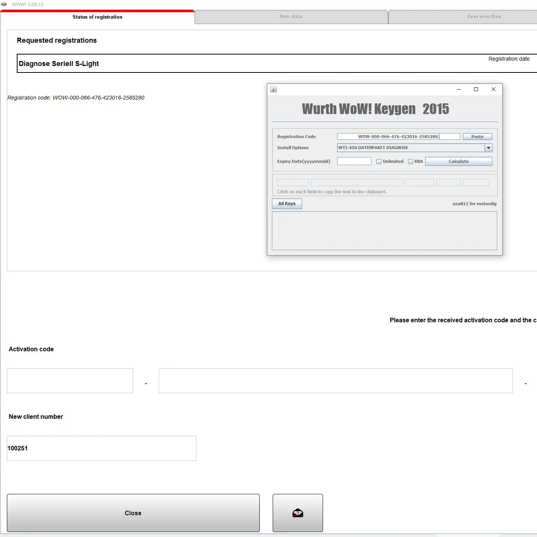
Task: Open the WTI-450 DATENPAKET DIAGNOSE combo box
Action: click(415, 148)
